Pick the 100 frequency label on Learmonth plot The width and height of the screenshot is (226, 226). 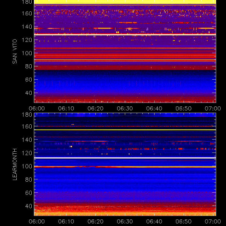[27, 166]
